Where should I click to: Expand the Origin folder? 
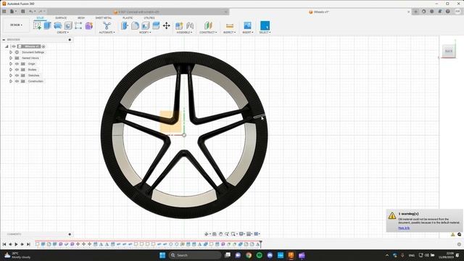[x=11, y=64]
